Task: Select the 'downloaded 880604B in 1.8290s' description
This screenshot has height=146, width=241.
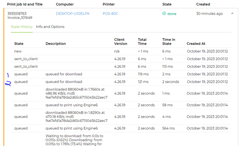Action: click(76, 117)
